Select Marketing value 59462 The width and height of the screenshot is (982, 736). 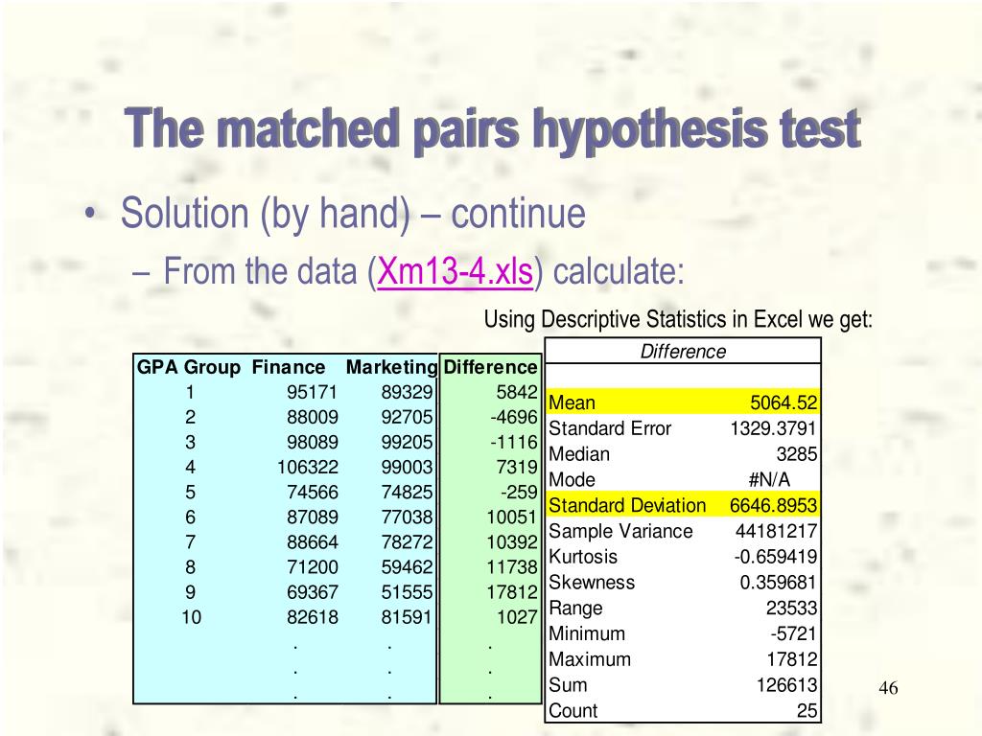(407, 567)
